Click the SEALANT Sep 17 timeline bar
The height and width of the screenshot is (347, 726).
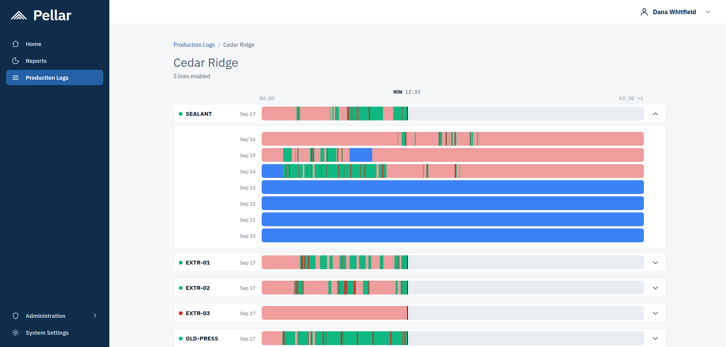coord(453,113)
